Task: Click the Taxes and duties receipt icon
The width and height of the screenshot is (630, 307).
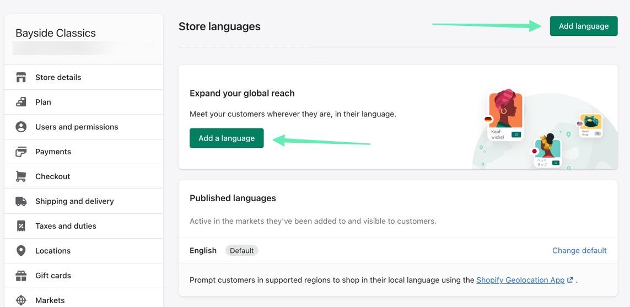Action: tap(21, 226)
